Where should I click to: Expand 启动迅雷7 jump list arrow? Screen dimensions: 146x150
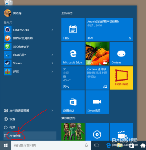coord(52,55)
